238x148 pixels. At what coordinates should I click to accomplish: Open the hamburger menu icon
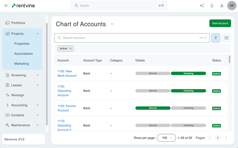click(6, 6)
